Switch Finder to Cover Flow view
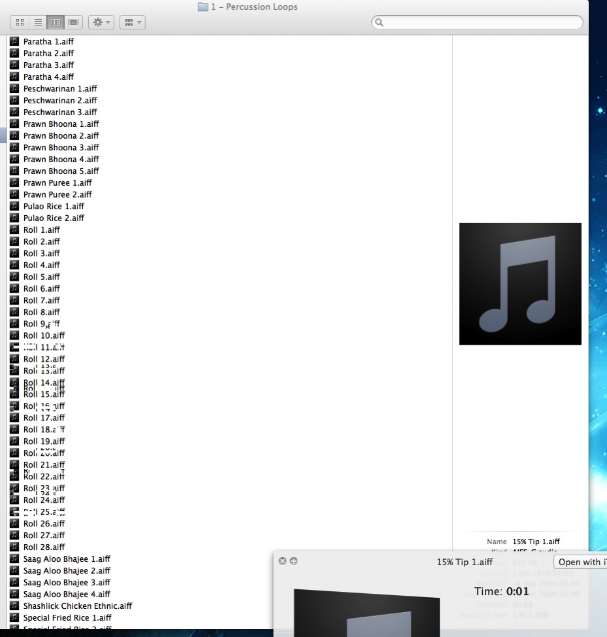 pyautogui.click(x=73, y=22)
